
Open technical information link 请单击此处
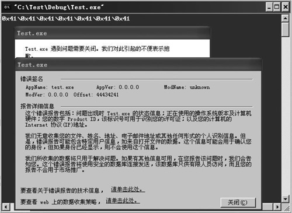click(128, 189)
